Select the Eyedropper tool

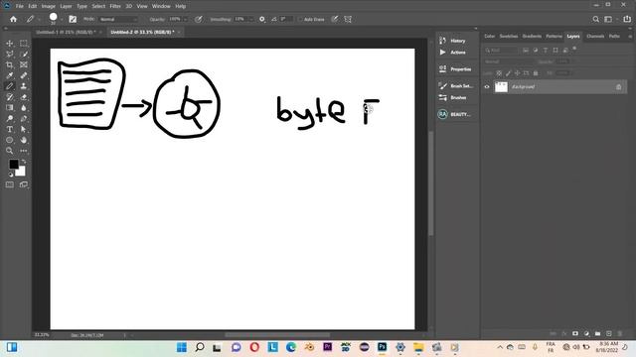9,75
